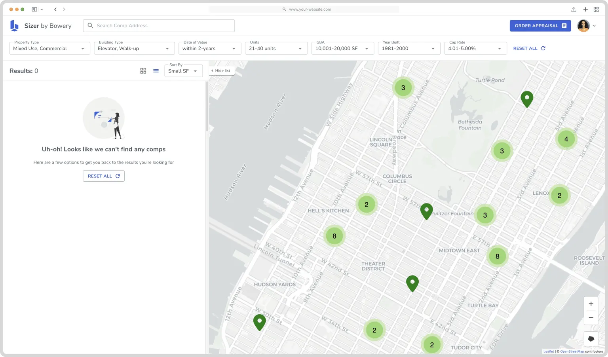Click Reset All below the empty message
Screen dimensions: 608x357
click(x=104, y=176)
